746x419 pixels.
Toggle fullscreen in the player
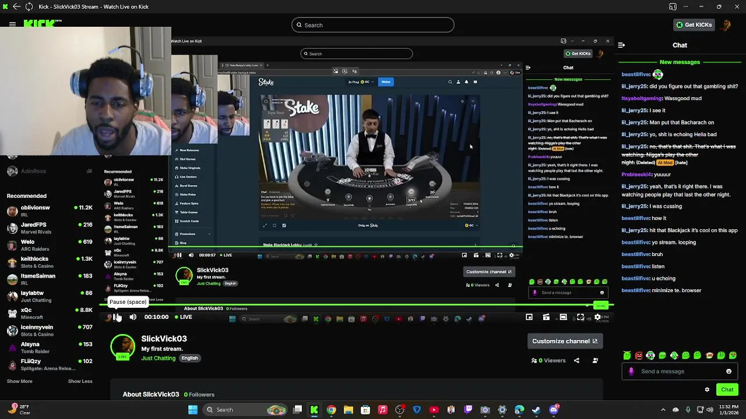click(580, 317)
